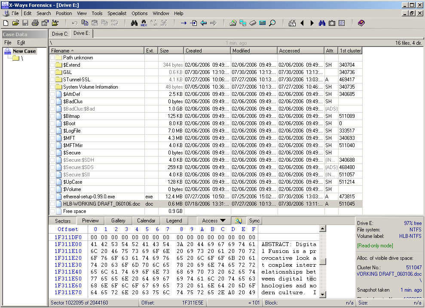425x308 pixels.
Task: Click the Find Text binoculars icon
Action: 134,23
